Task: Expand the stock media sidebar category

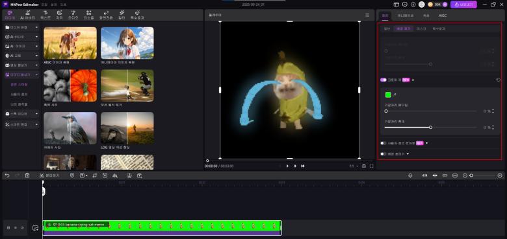Action: pos(21,114)
